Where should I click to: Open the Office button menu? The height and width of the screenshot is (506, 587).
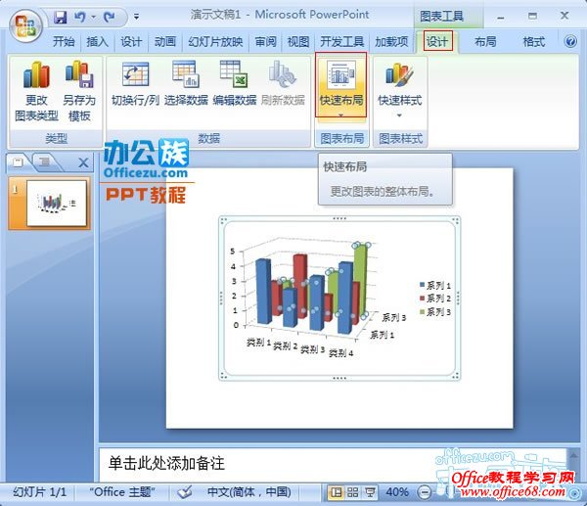(x=25, y=26)
